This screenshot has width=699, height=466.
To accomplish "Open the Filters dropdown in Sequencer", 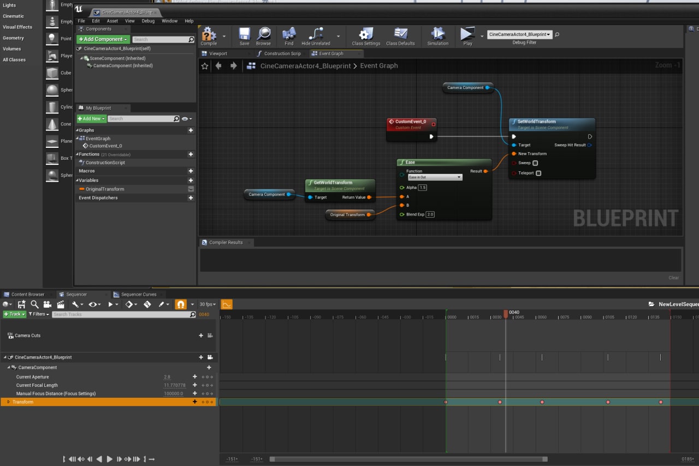I will click(39, 314).
